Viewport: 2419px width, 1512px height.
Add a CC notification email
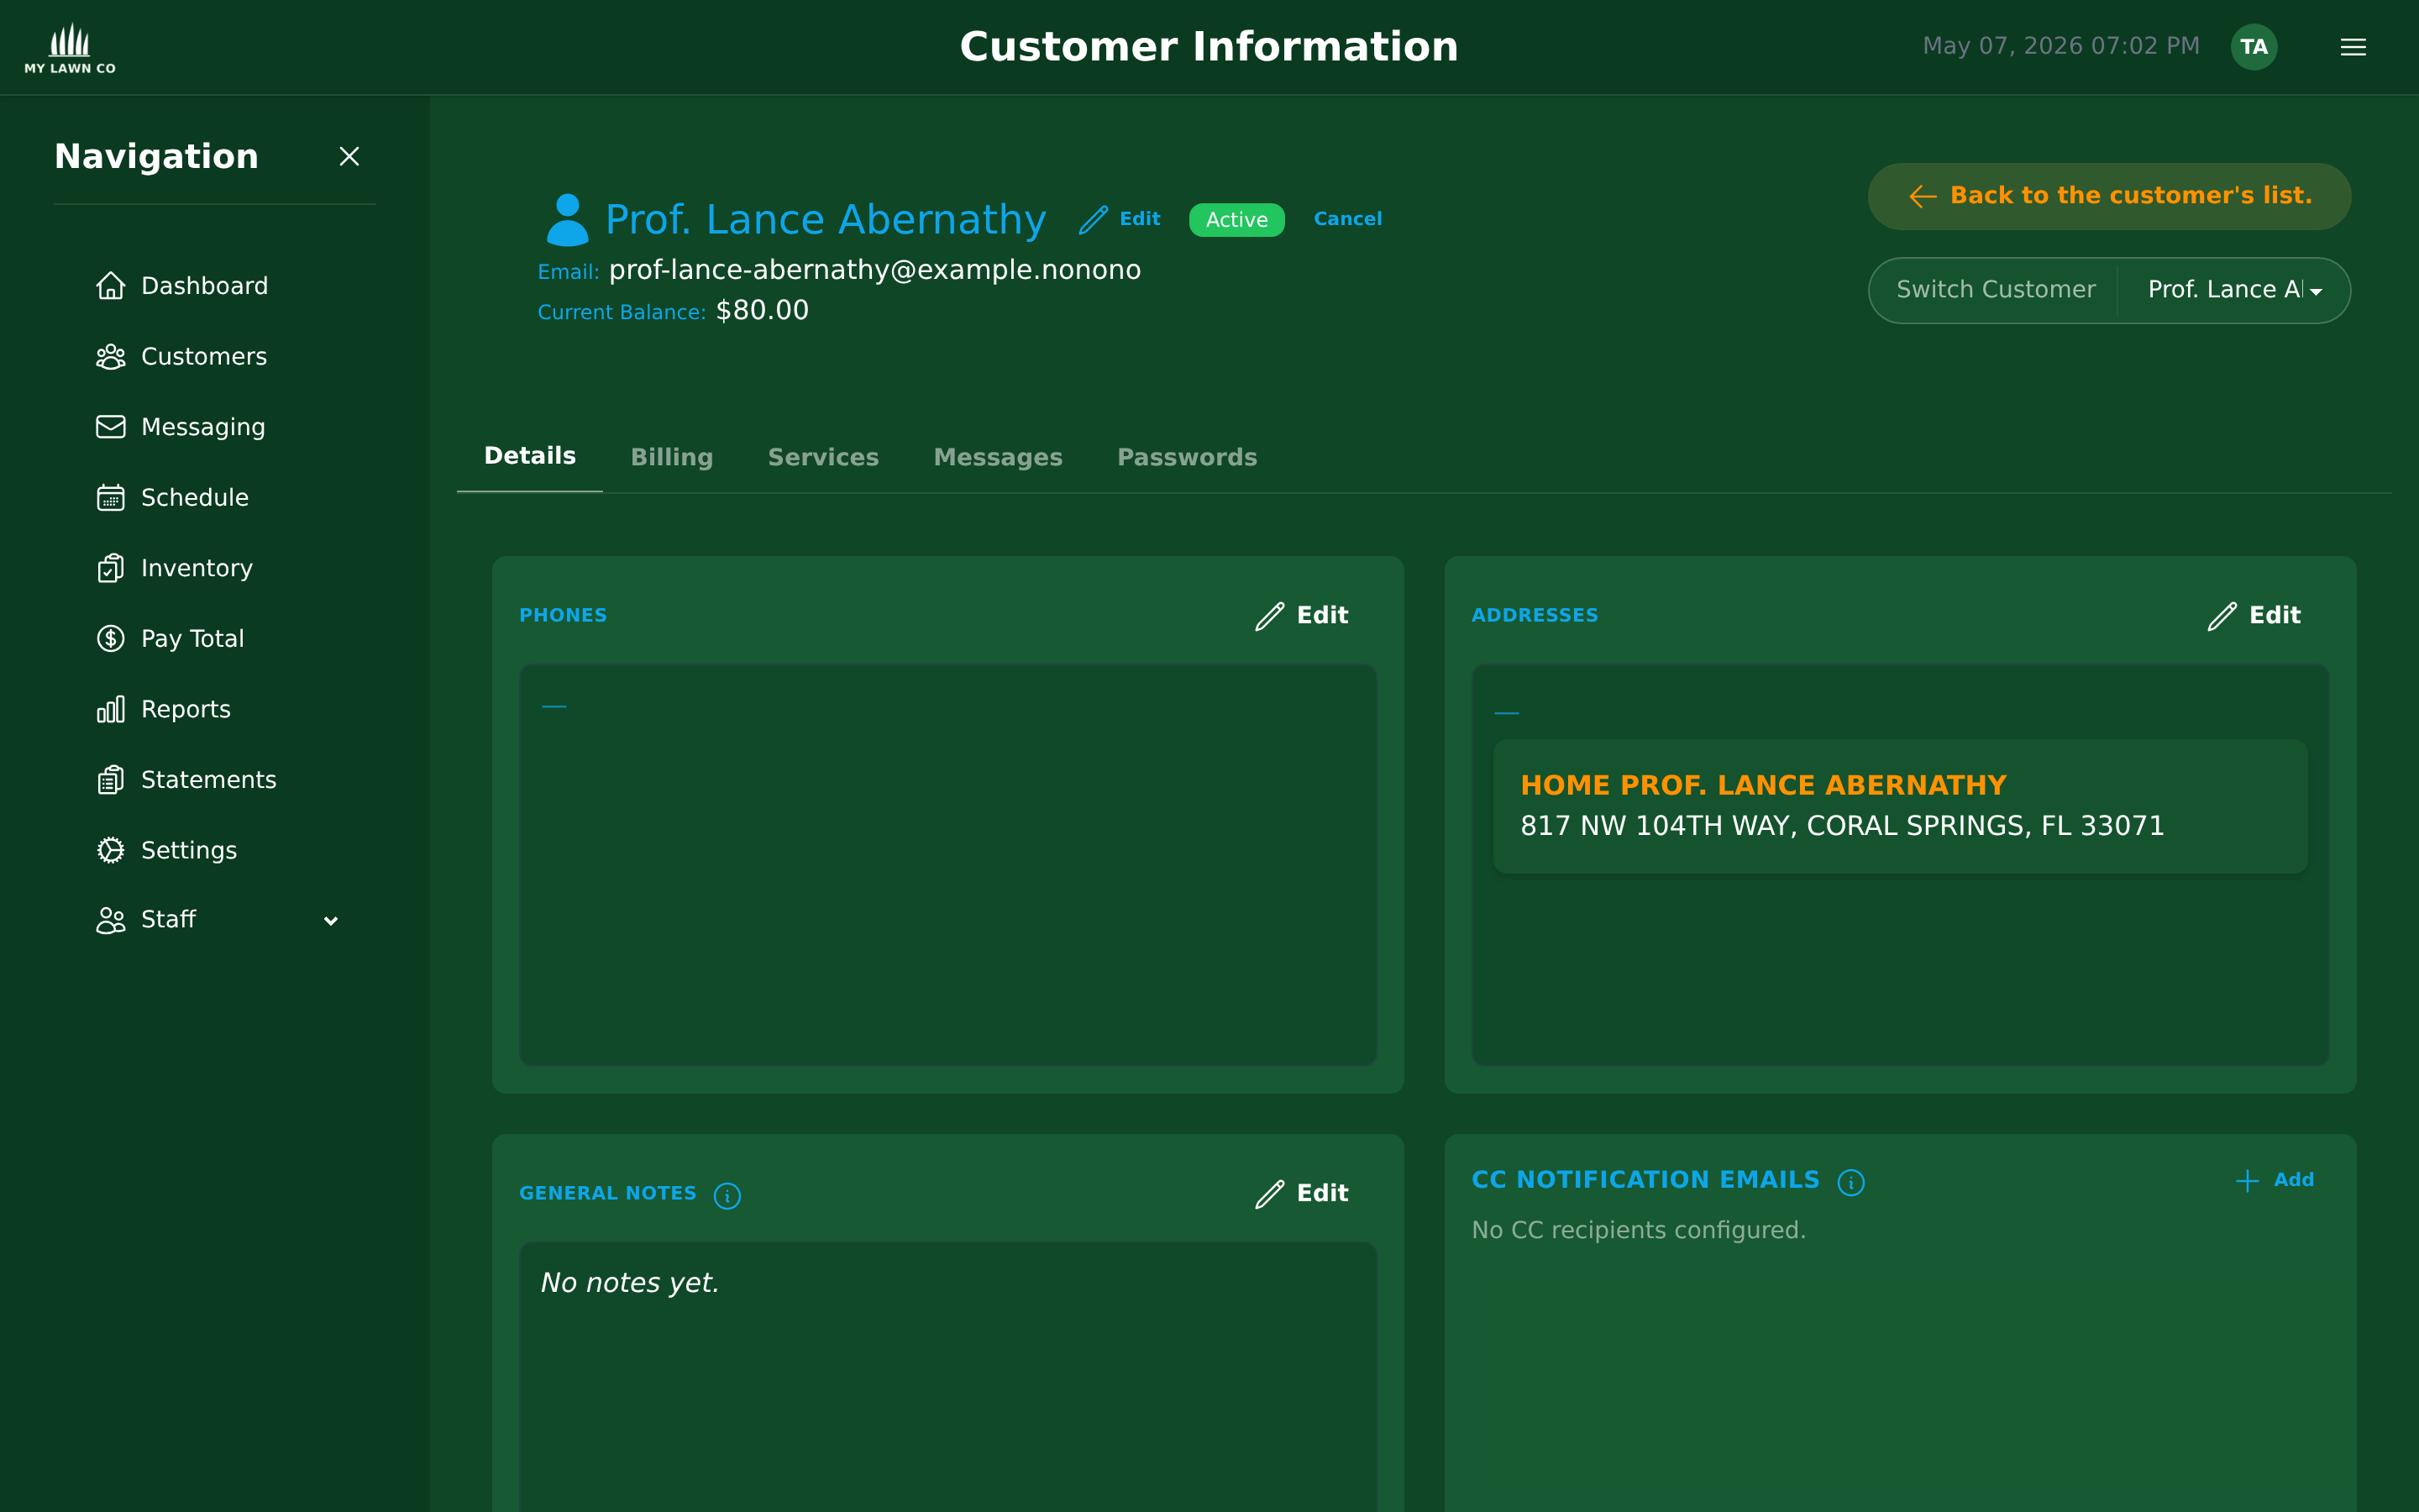2275,1181
